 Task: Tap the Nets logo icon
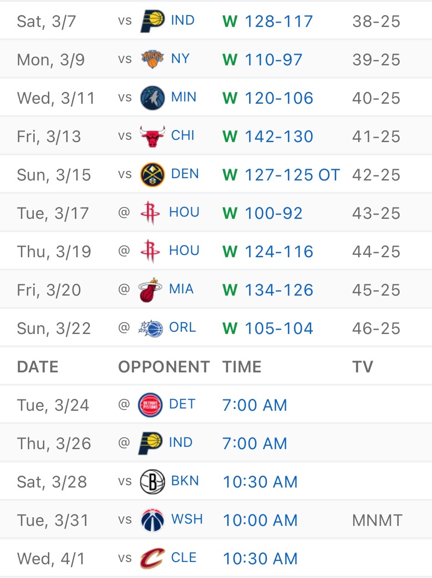(152, 482)
